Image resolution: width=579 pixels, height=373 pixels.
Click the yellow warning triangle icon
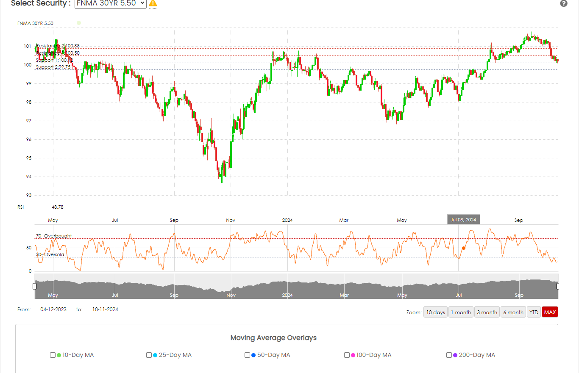click(x=153, y=3)
